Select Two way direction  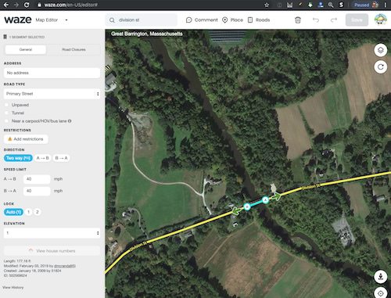[x=18, y=158]
